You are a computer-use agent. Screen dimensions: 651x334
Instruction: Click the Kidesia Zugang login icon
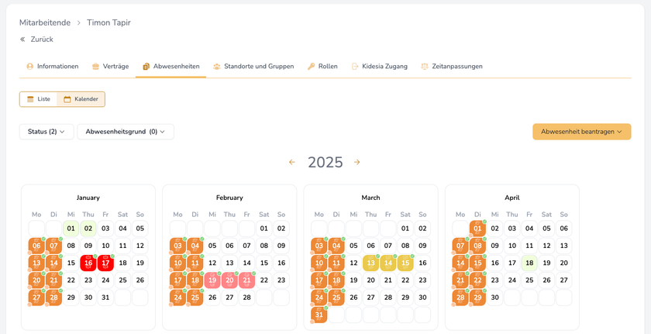coord(355,67)
